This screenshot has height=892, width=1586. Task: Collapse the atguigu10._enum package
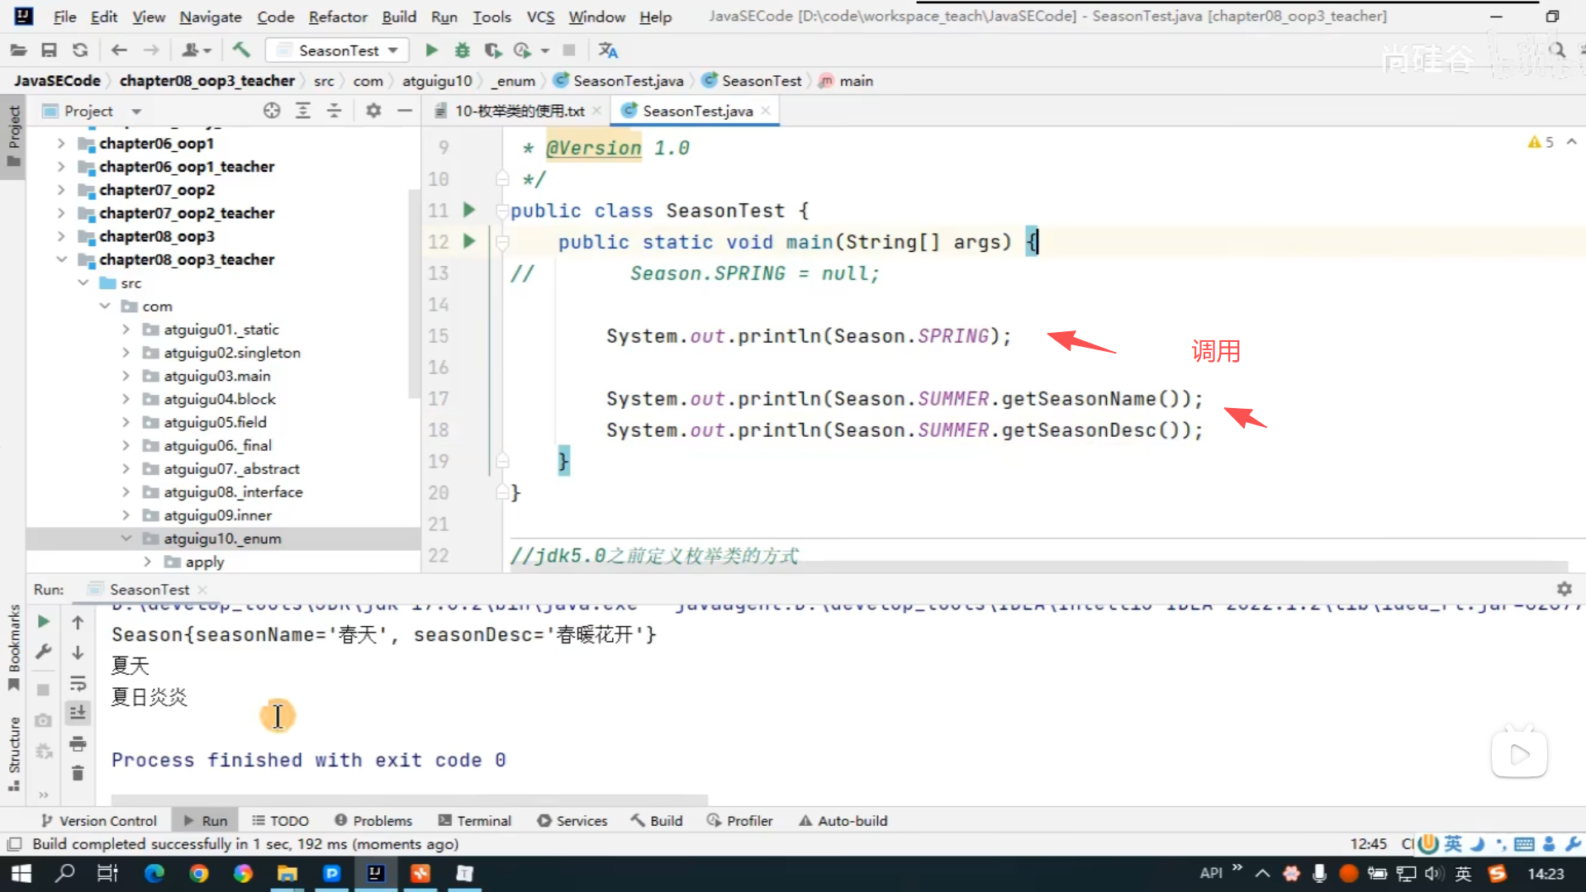pyautogui.click(x=126, y=539)
